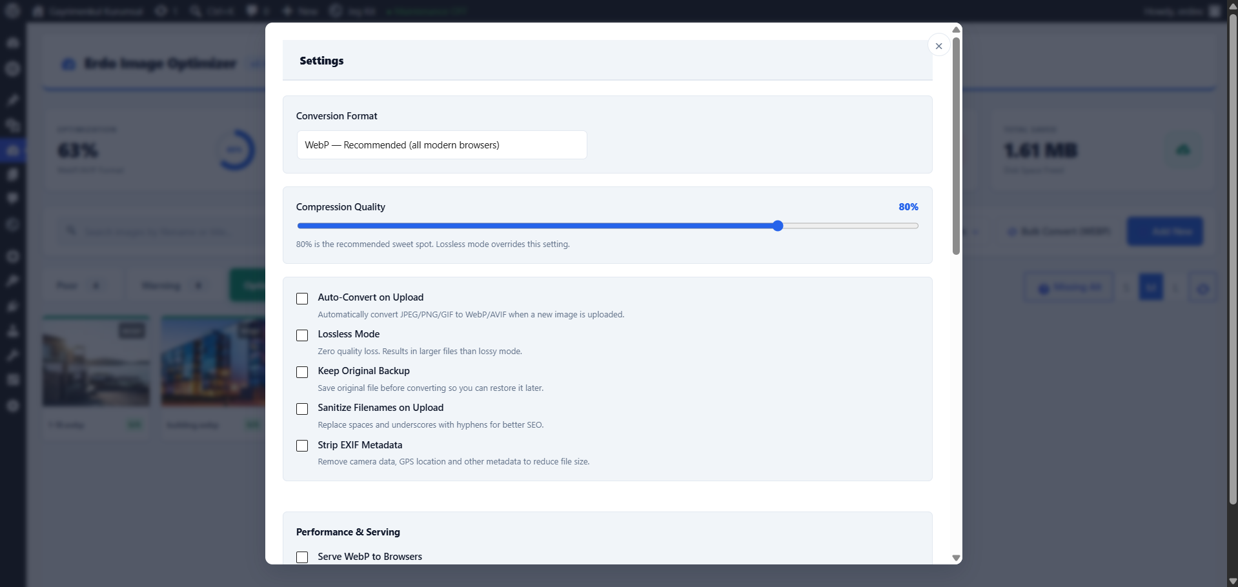Screen dimensions: 1238x587
Task: Click the home icon in the admin bar
Action: click(x=38, y=11)
